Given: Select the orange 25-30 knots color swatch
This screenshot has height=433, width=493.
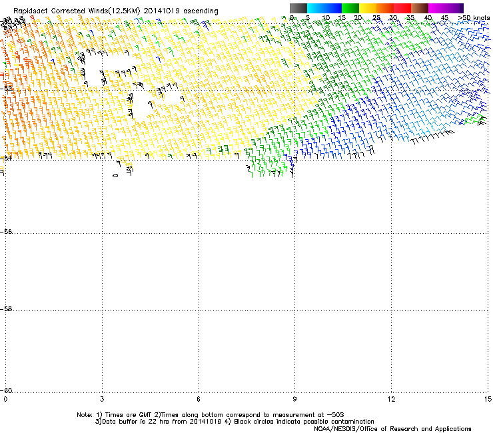Looking at the screenshot, I should [x=385, y=8].
